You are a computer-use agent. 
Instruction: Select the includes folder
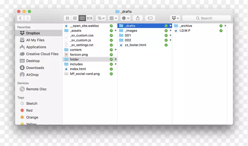[90, 64]
